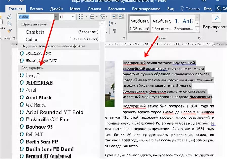This screenshot has width=227, height=159.
Task: Select Arial font from the list
Action: 59,90
